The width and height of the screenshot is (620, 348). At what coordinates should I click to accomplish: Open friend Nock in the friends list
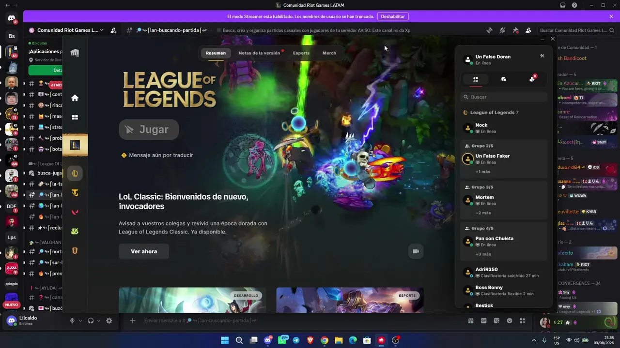point(504,128)
